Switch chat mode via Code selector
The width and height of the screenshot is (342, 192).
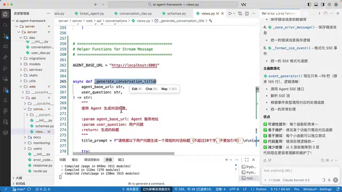(x=274, y=180)
